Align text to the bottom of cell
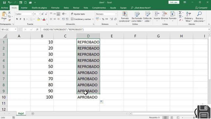Image resolution: width=211 pixels, height=119 pixels. [x=58, y=14]
